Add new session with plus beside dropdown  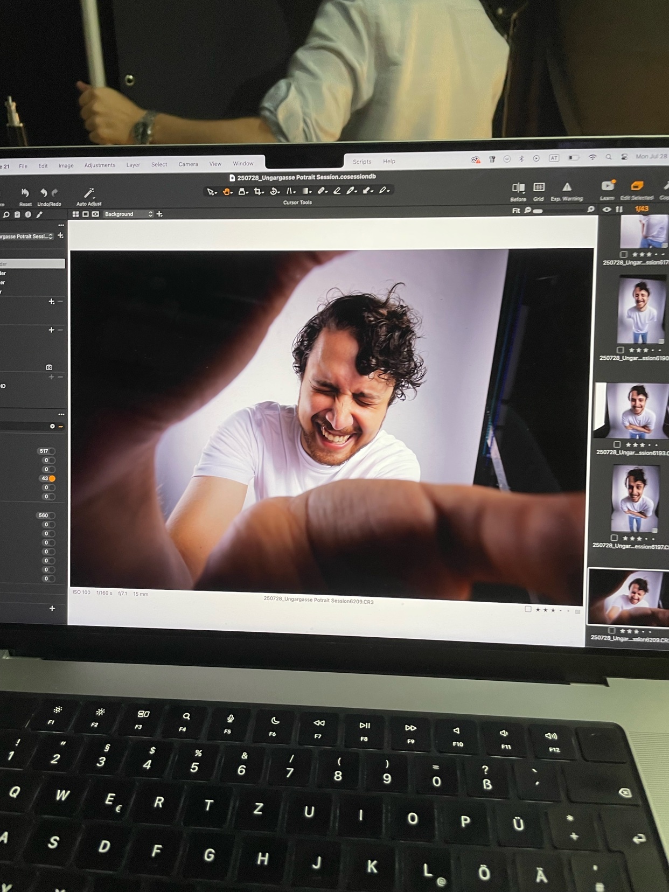click(x=60, y=236)
